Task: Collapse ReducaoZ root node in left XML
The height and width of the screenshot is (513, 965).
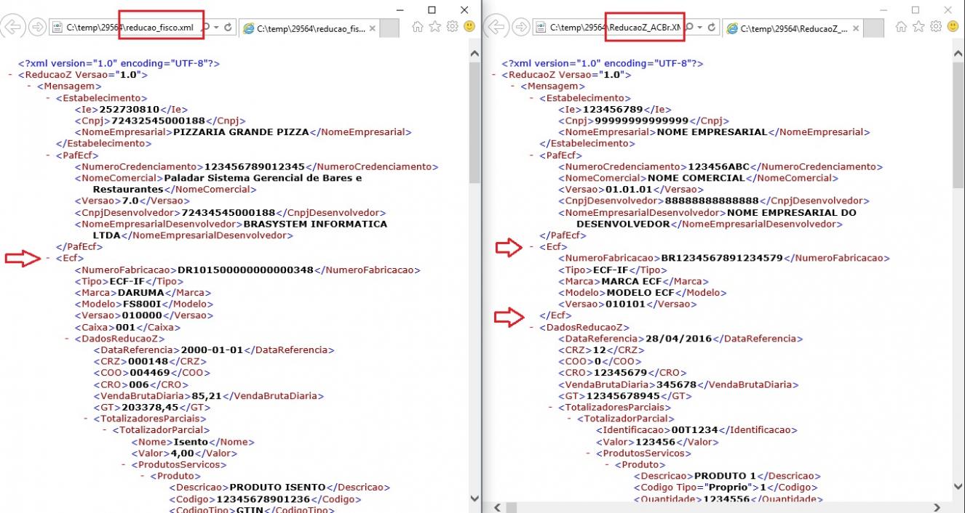Action: 10,75
